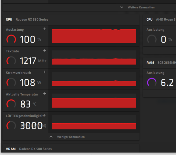
Task: Click the Taktrate gauge dial
Action: tap(11, 61)
